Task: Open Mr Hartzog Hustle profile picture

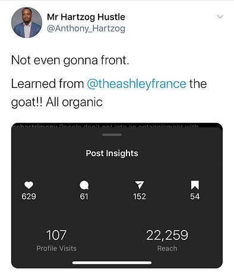Action: point(27,23)
